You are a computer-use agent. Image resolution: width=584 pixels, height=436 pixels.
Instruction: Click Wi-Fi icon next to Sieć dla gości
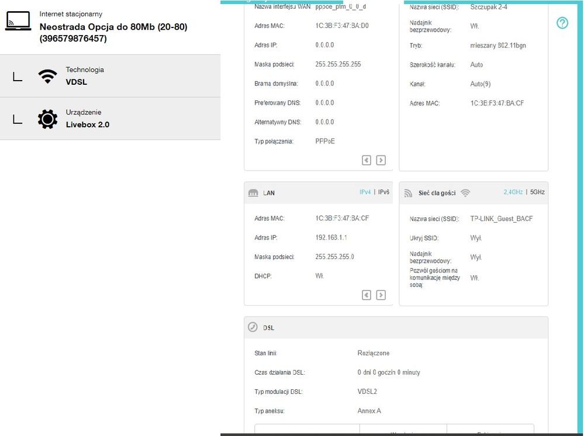click(465, 192)
